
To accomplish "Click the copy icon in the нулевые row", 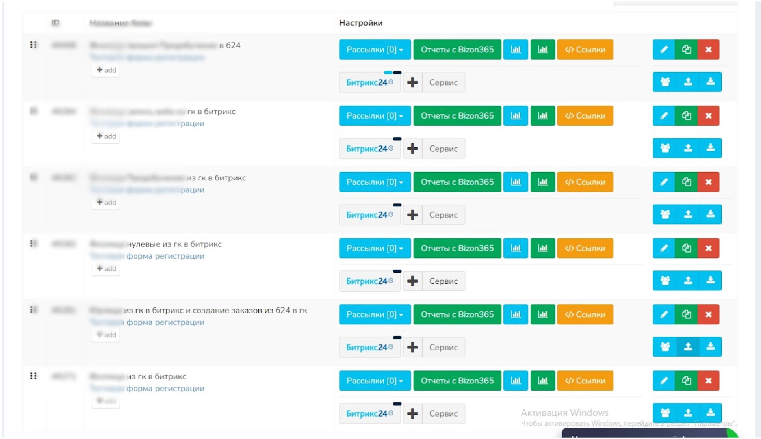I will (x=686, y=248).
